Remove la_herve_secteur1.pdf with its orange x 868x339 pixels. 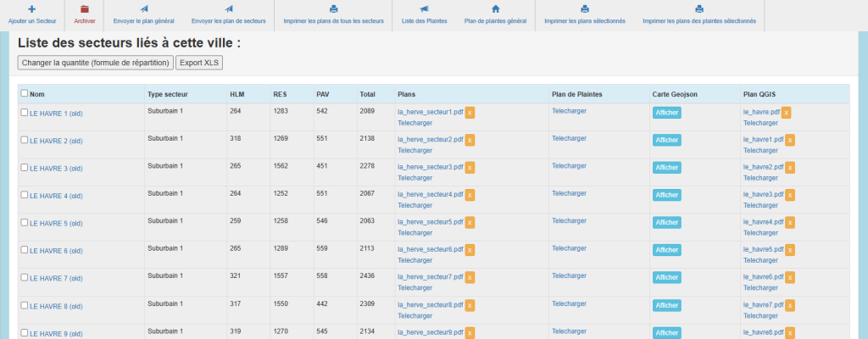point(470,113)
